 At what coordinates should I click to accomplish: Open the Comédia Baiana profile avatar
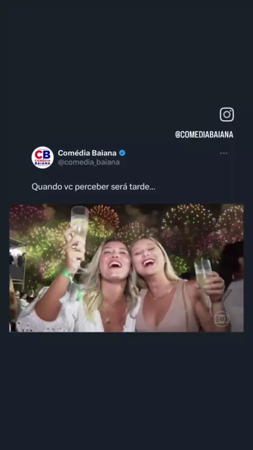[x=43, y=157]
